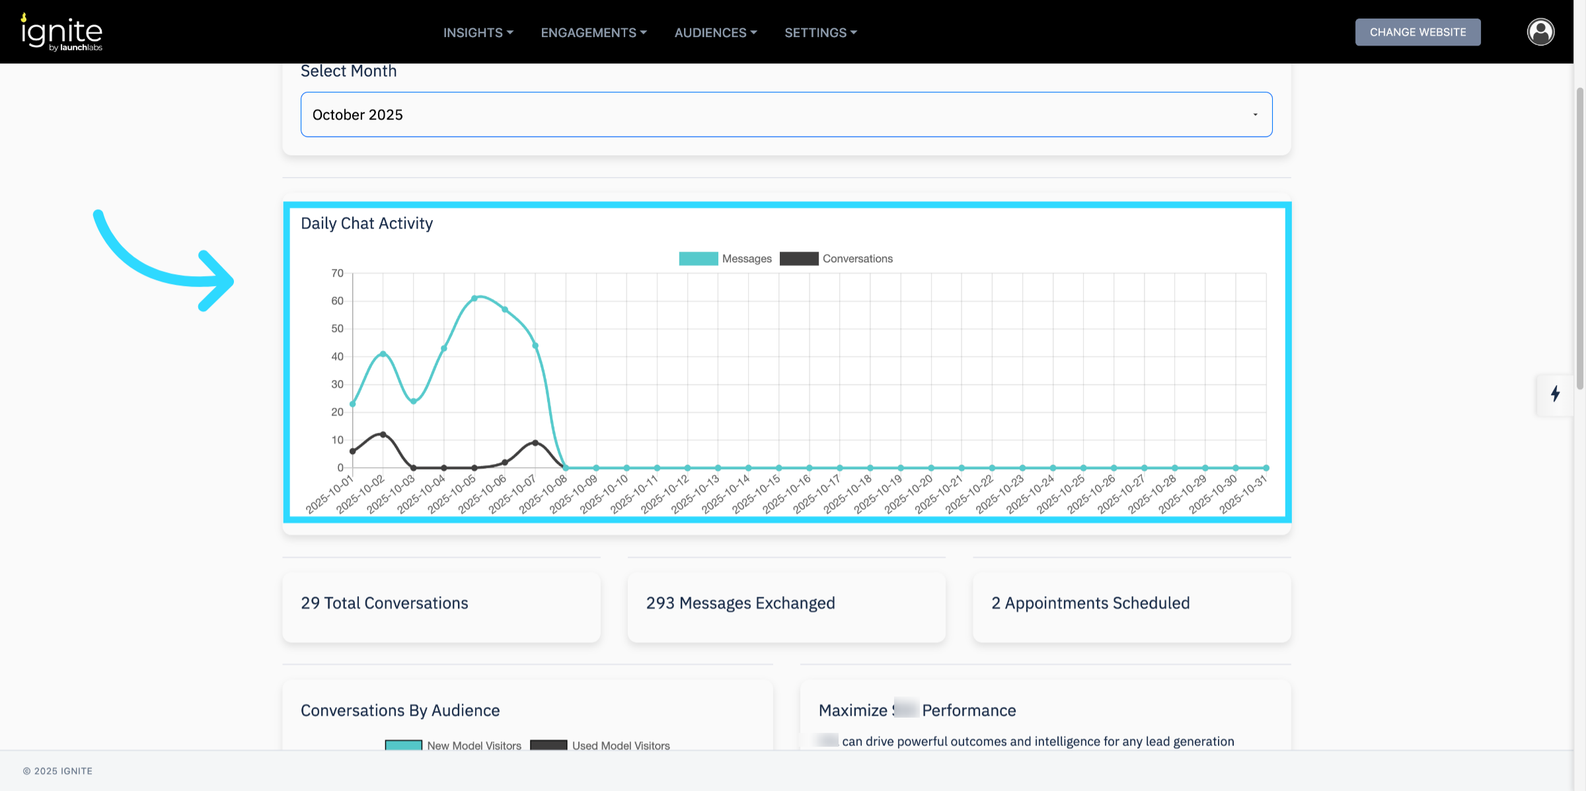The height and width of the screenshot is (791, 1586).
Task: Click the Ignite logo in header
Action: tap(62, 32)
